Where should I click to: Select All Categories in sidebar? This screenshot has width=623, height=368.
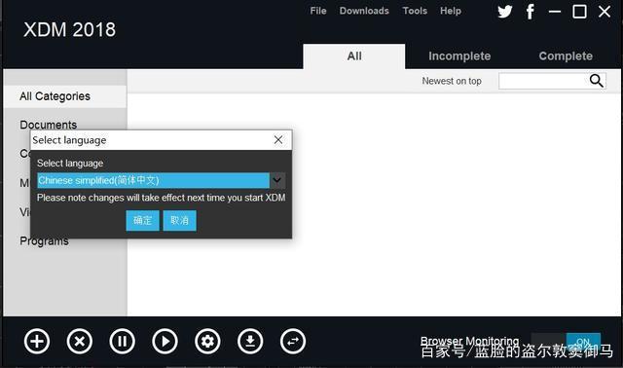tap(65, 96)
